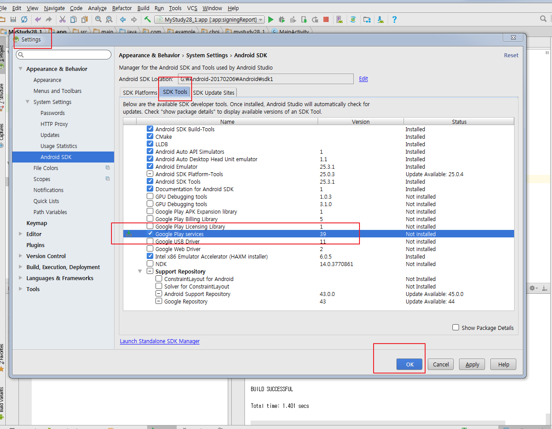Toggle the Android Emulator checkbox
The width and height of the screenshot is (552, 429).
[150, 166]
